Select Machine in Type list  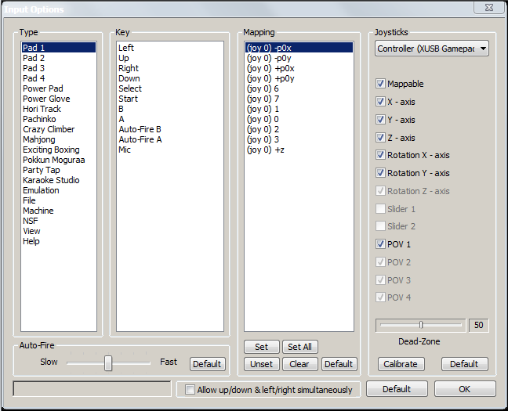pyautogui.click(x=59, y=211)
